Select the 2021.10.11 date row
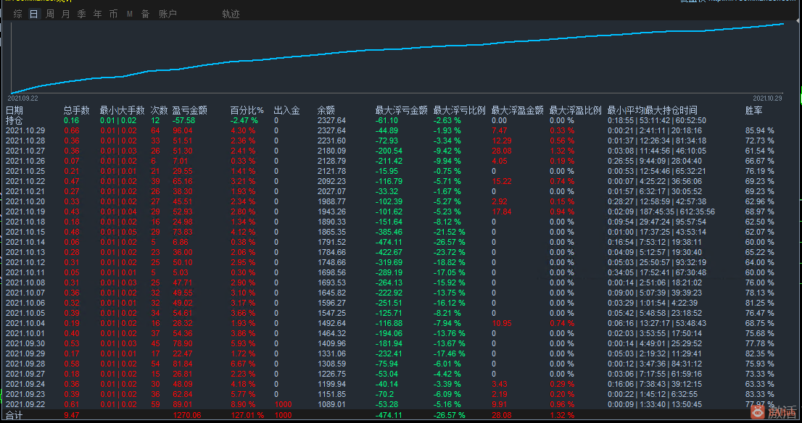 pyautogui.click(x=25, y=272)
